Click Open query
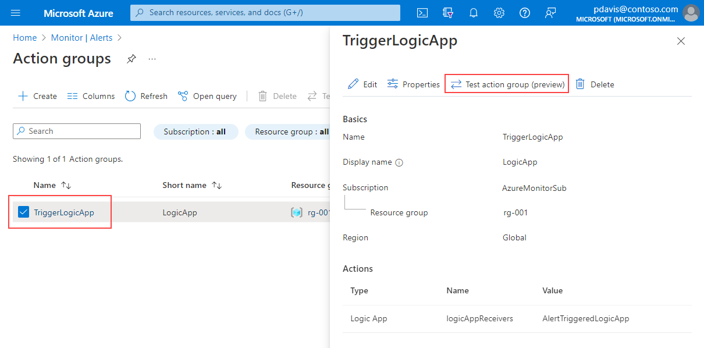This screenshot has width=704, height=348. [x=207, y=96]
